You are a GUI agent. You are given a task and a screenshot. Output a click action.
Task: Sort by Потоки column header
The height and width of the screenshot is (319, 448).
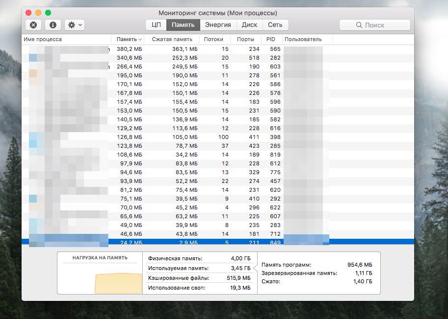click(213, 39)
